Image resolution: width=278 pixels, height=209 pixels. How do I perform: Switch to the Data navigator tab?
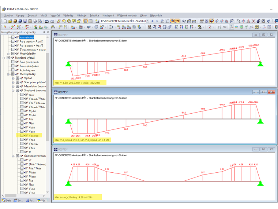point(7,201)
